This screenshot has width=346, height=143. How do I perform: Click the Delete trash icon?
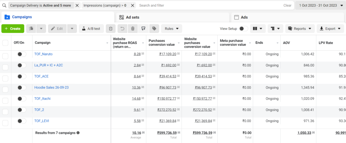click(133, 29)
